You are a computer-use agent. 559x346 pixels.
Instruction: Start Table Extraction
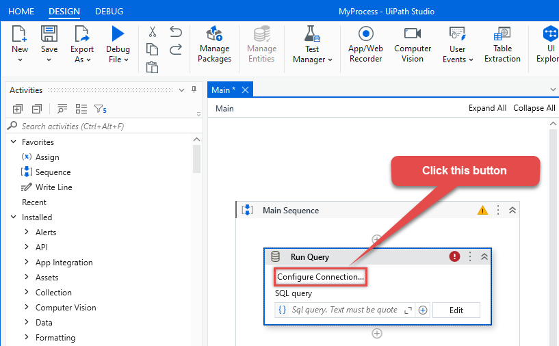(502, 44)
